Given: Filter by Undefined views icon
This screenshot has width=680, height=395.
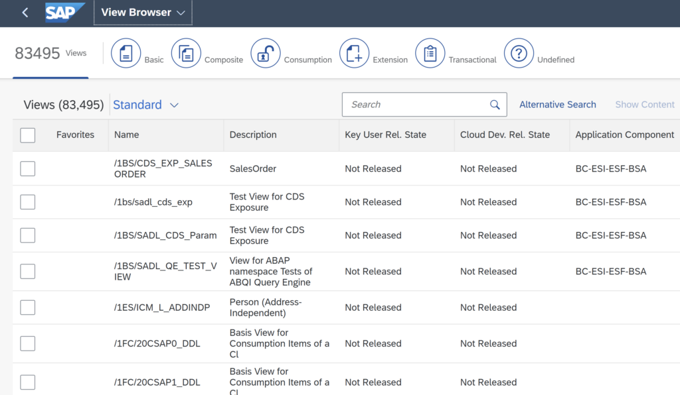Looking at the screenshot, I should click(x=519, y=53).
